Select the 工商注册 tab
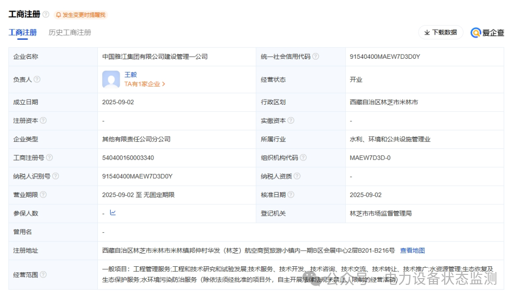The height and width of the screenshot is (299, 513). tap(22, 33)
